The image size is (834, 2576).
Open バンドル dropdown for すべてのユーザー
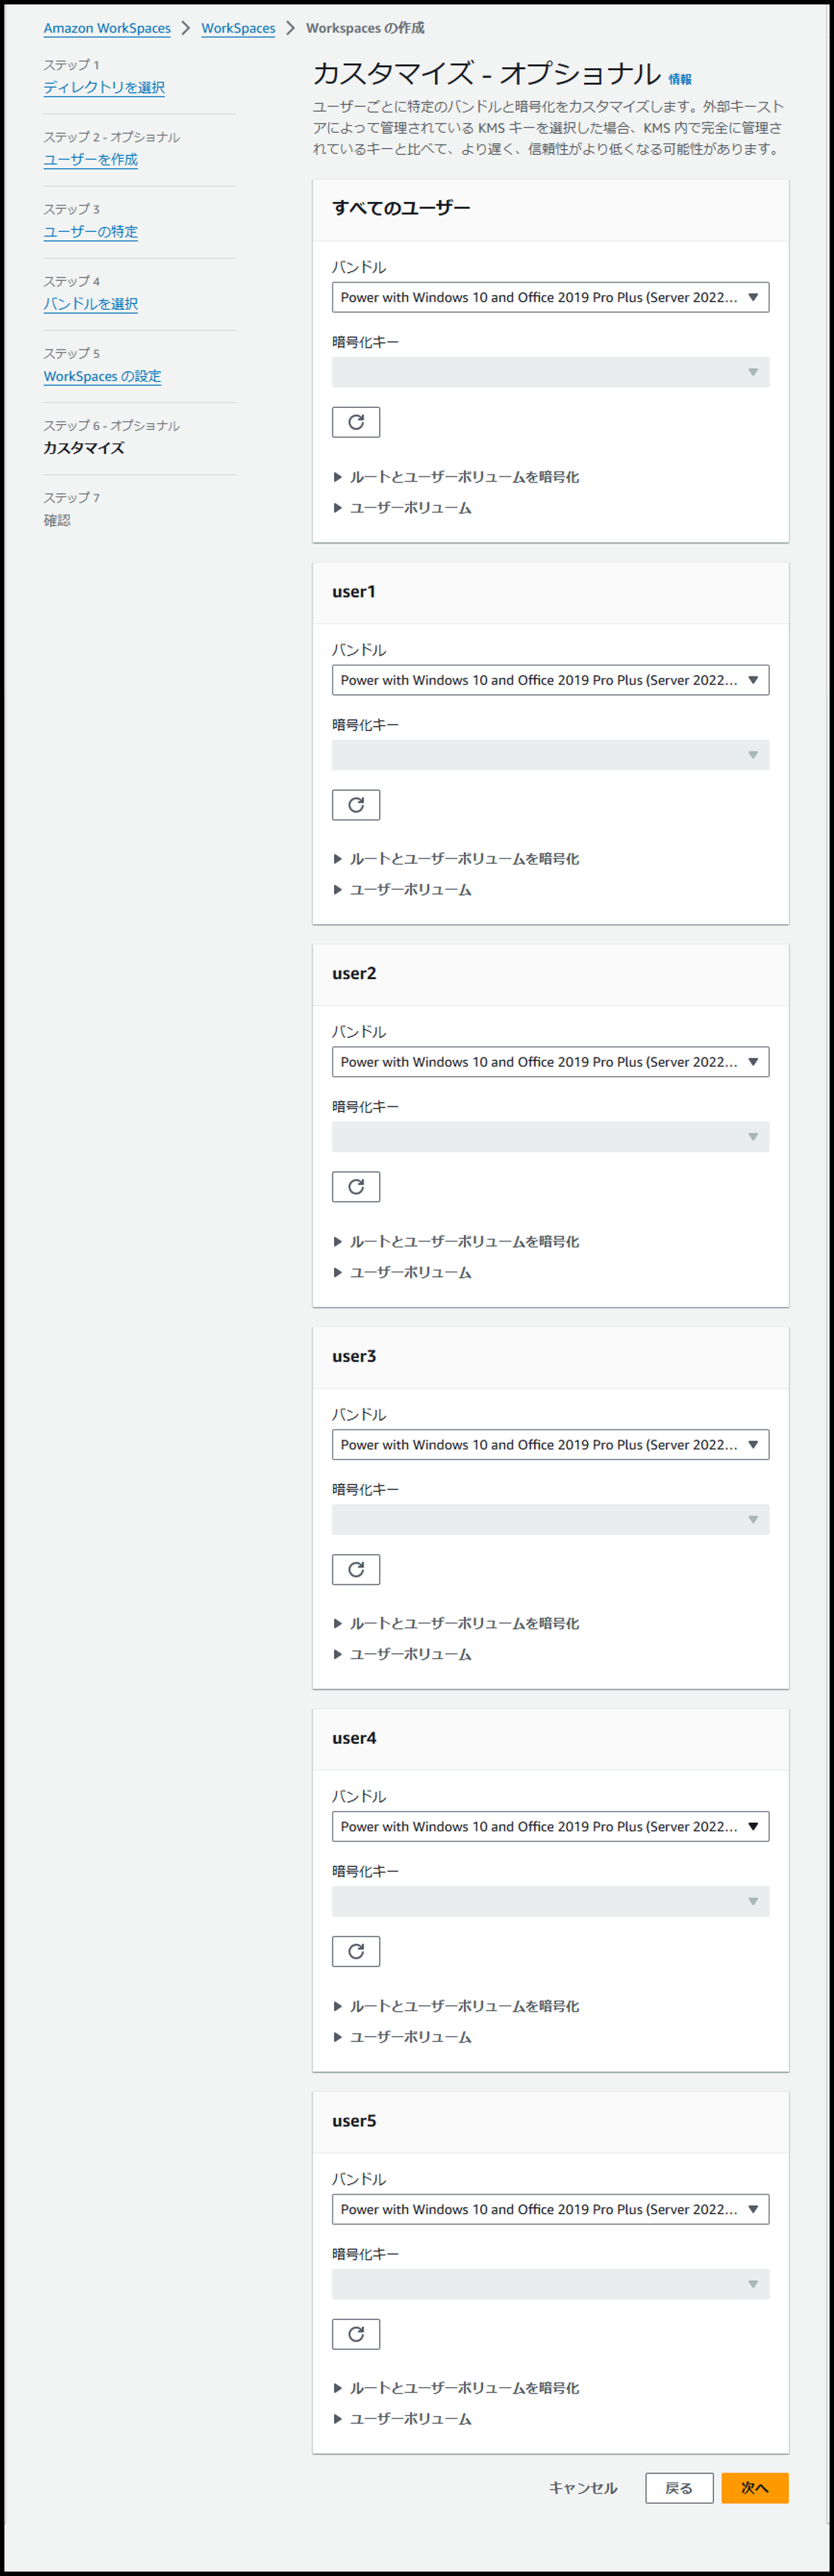[x=550, y=297]
